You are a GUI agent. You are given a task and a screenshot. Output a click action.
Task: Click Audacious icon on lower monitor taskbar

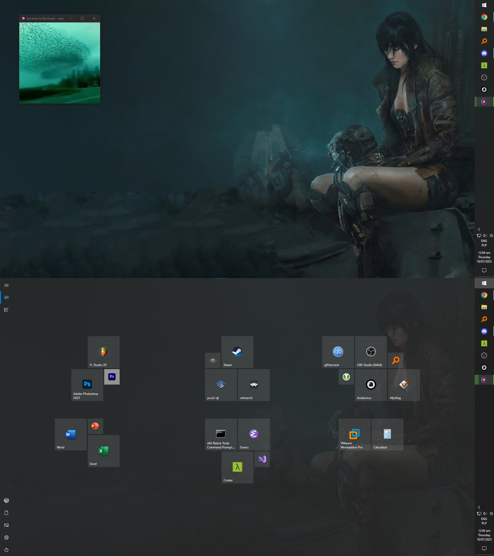pyautogui.click(x=484, y=368)
